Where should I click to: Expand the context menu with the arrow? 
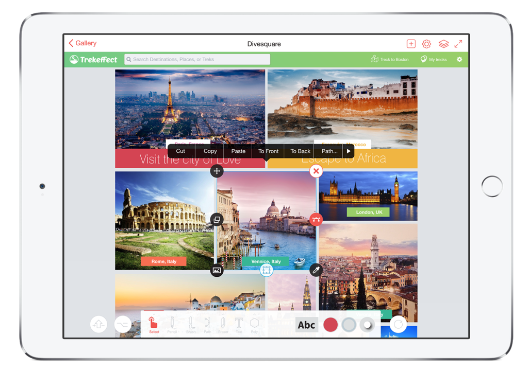349,151
